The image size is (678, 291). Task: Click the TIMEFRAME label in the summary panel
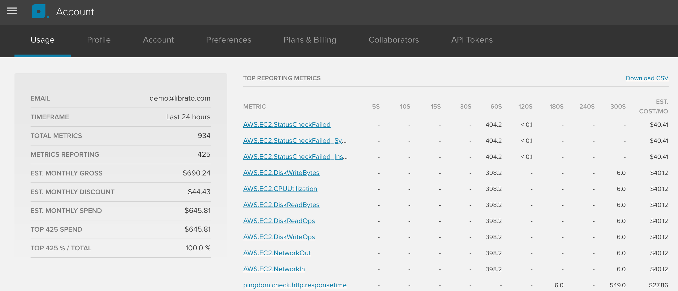pos(50,117)
